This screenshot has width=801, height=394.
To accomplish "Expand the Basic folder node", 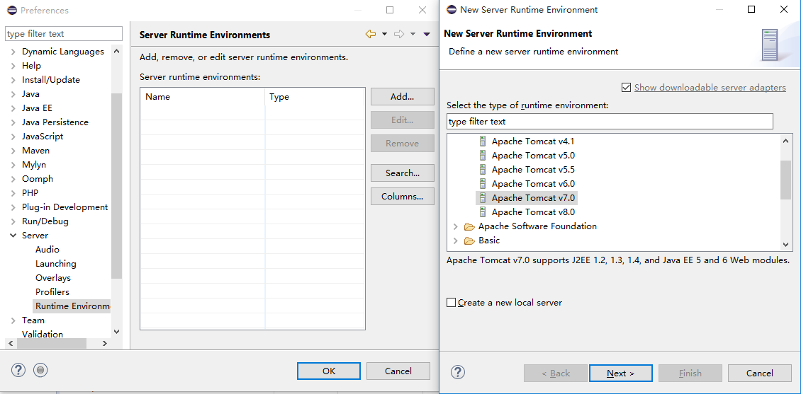I will (x=456, y=241).
